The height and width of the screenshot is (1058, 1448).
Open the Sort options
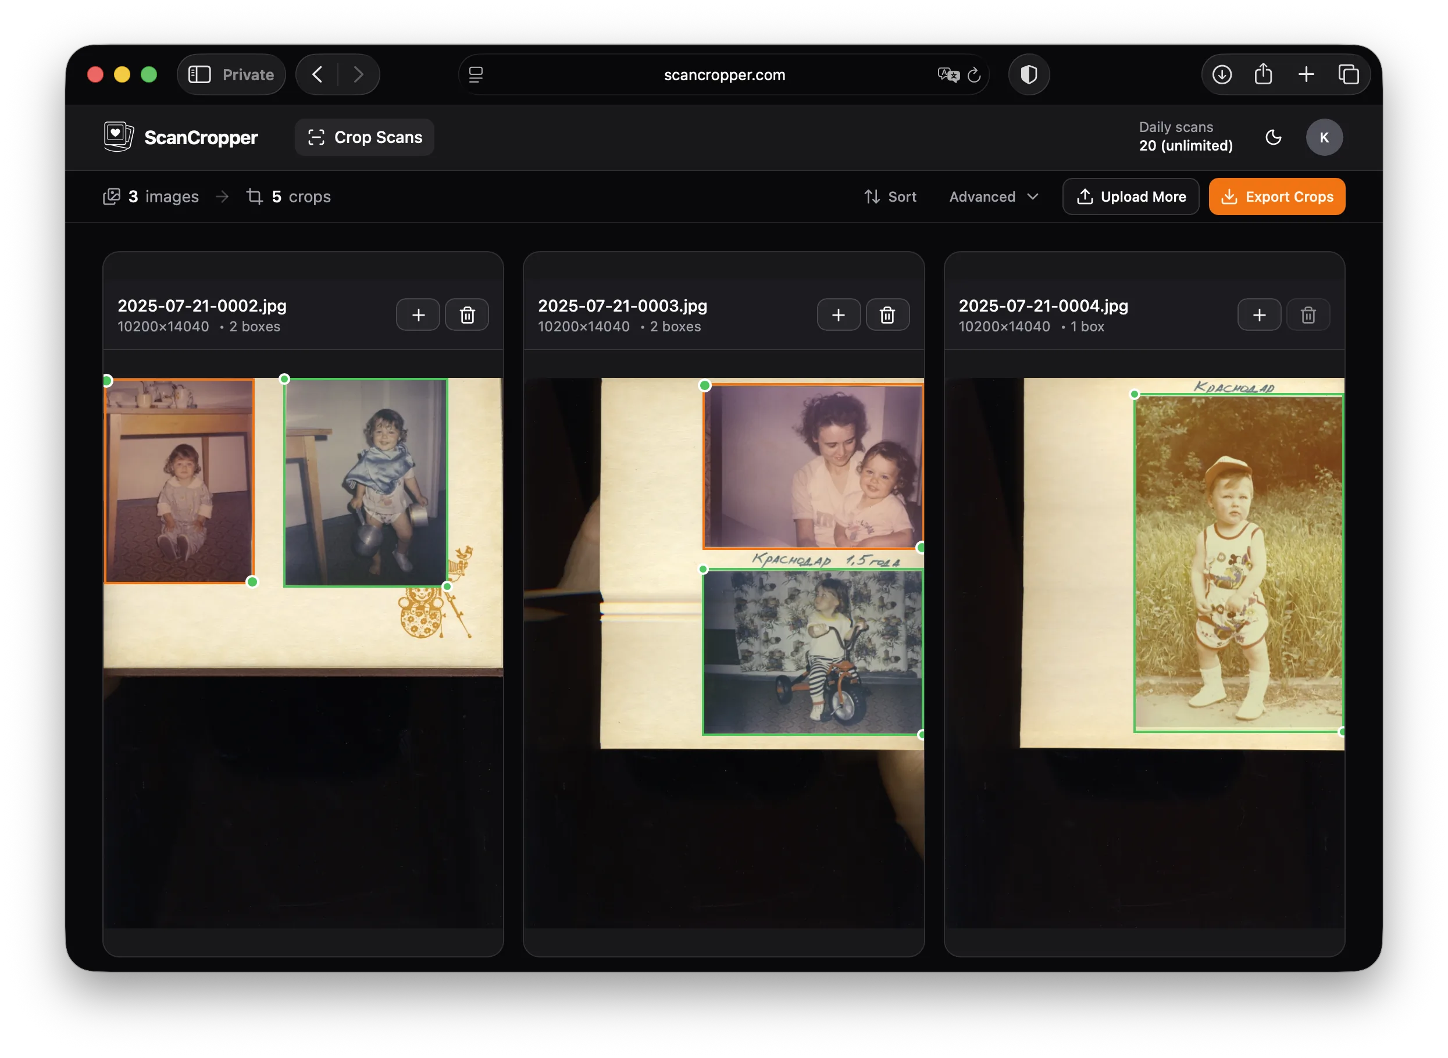coord(890,196)
